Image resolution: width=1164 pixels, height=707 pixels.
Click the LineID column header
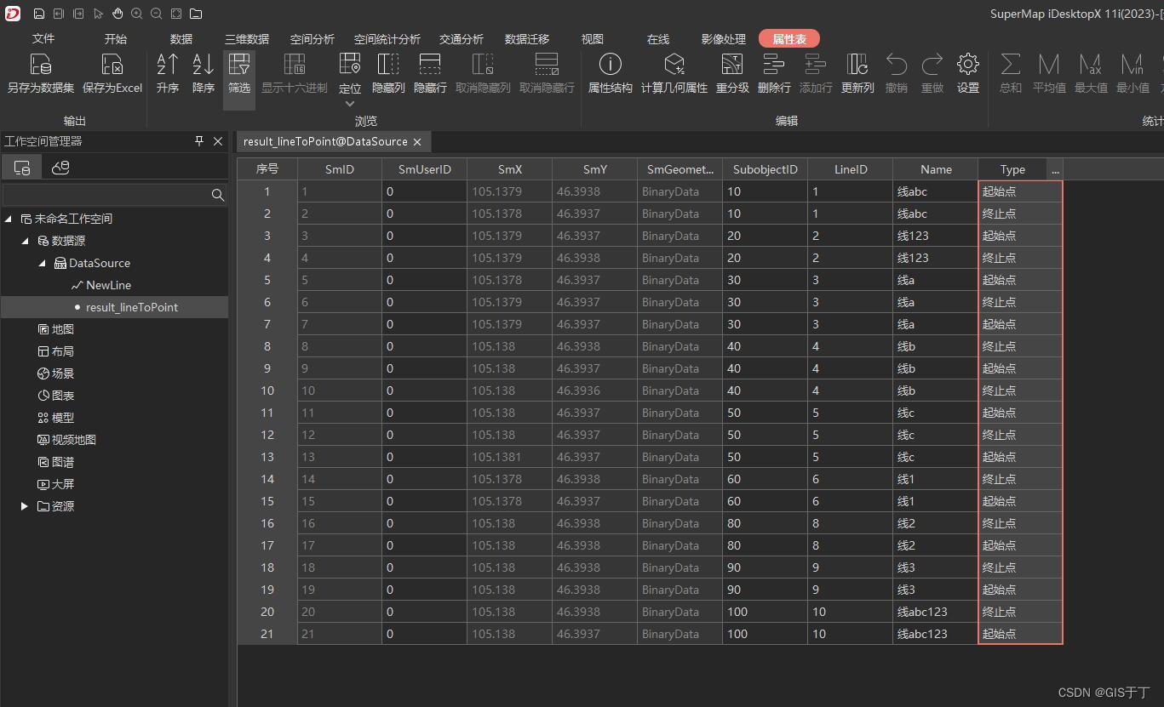click(851, 169)
